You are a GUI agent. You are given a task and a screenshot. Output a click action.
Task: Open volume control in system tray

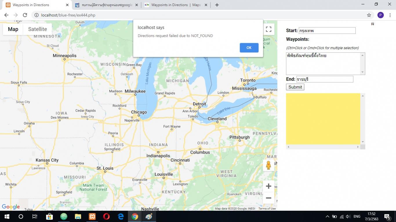[x=348, y=217]
